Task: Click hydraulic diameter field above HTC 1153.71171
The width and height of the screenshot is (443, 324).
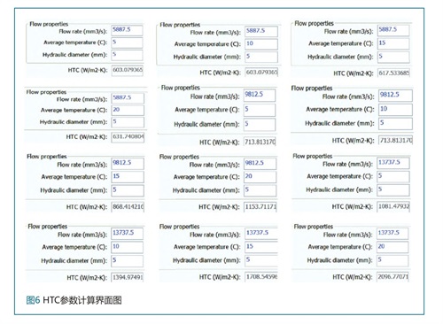Action: point(260,190)
